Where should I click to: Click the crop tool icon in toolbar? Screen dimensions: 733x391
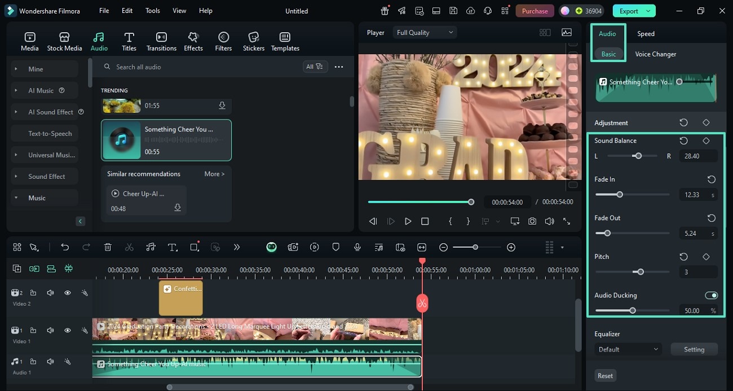click(x=194, y=247)
